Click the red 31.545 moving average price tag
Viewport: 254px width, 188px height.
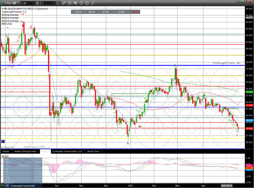pos(249,105)
